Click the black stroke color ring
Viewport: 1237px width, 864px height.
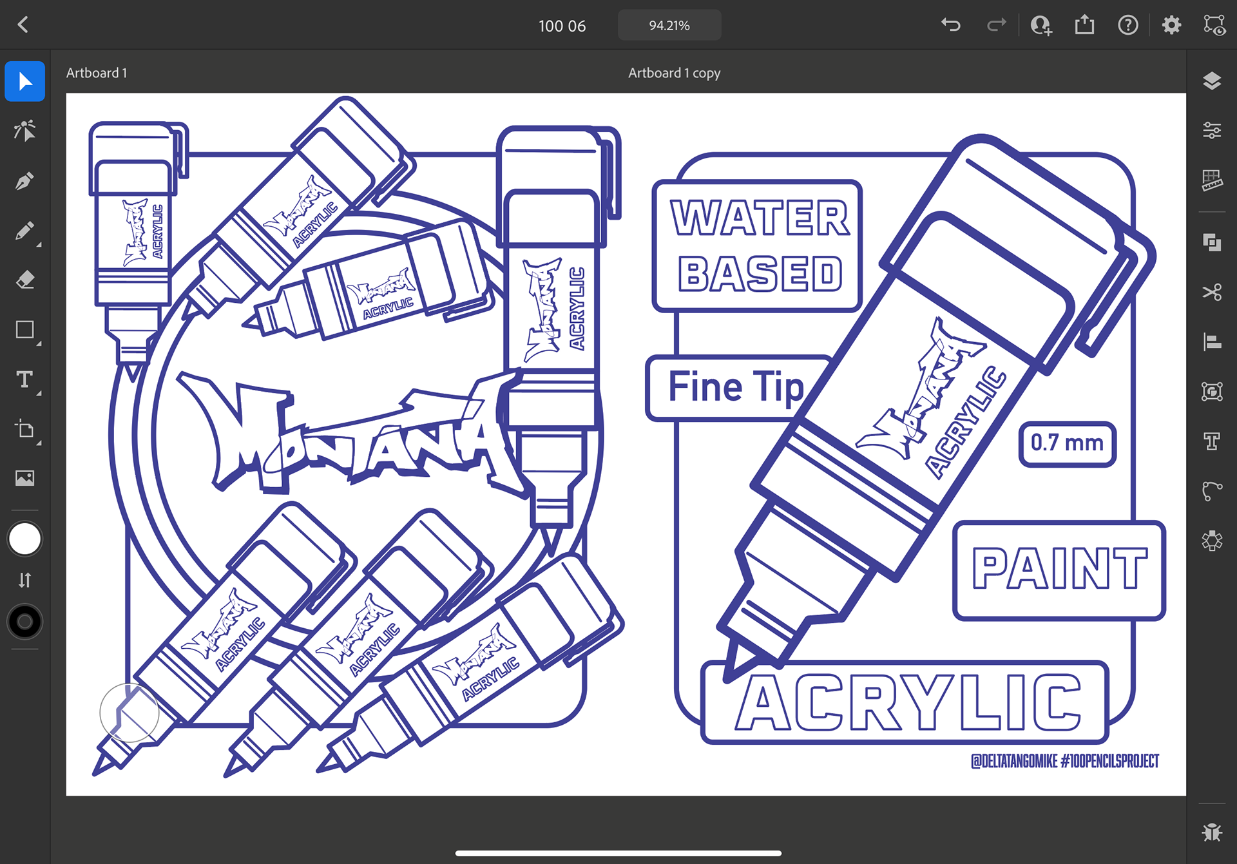[x=25, y=622]
